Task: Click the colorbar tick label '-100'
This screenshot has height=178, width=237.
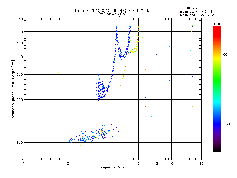Action: click(226, 124)
